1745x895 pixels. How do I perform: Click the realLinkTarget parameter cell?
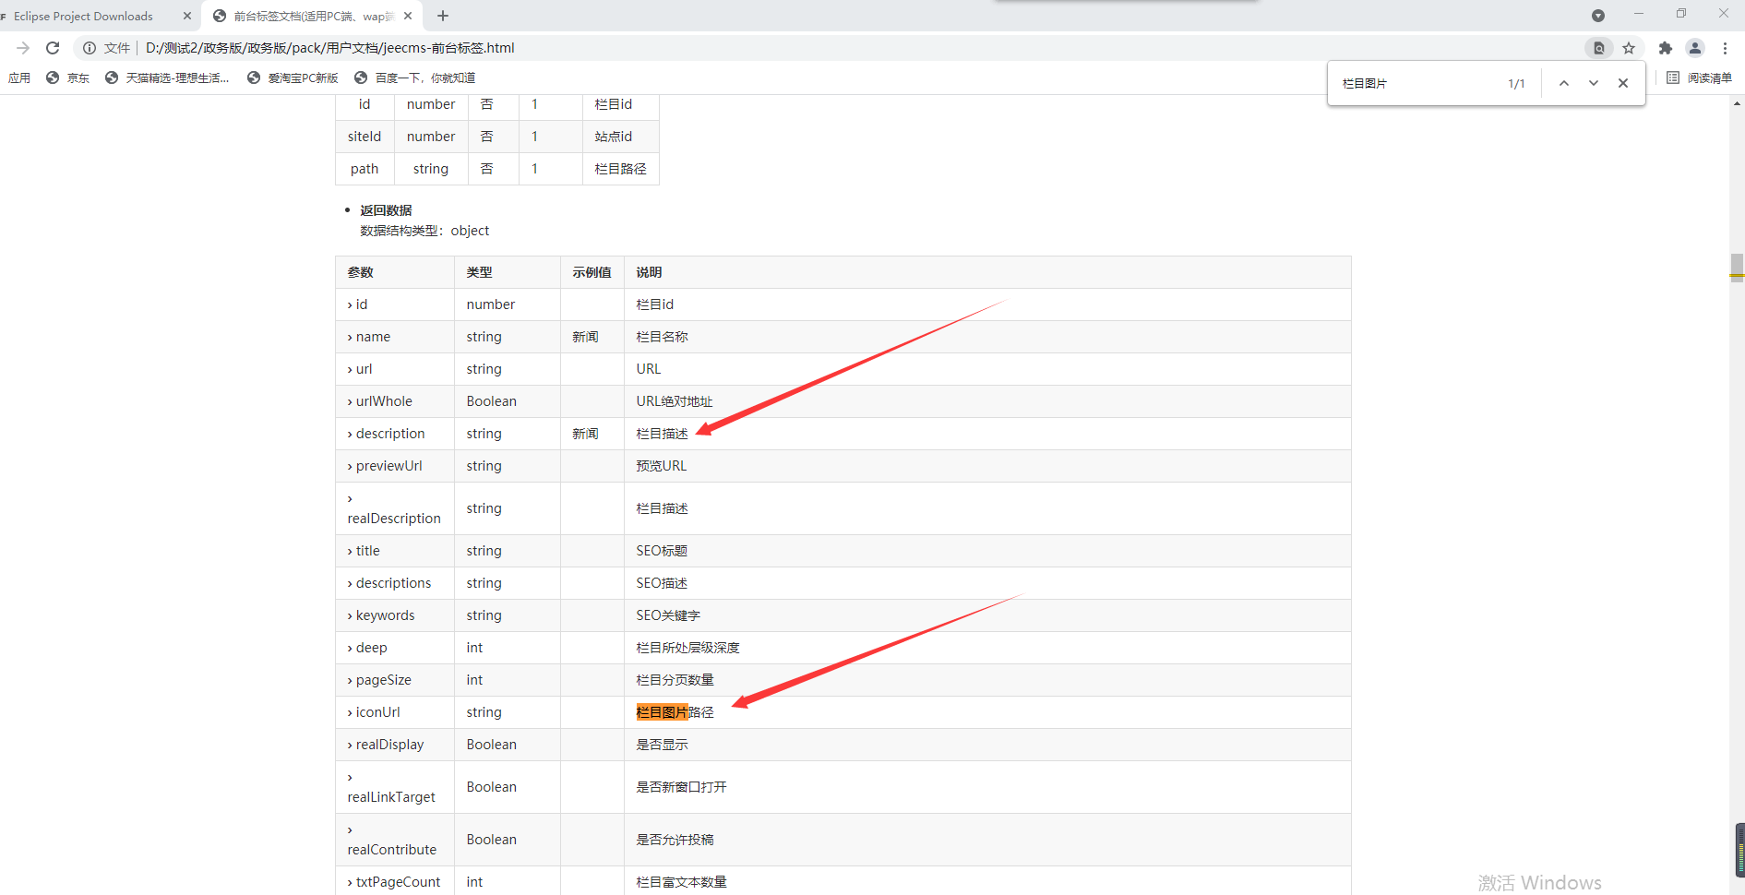[395, 787]
